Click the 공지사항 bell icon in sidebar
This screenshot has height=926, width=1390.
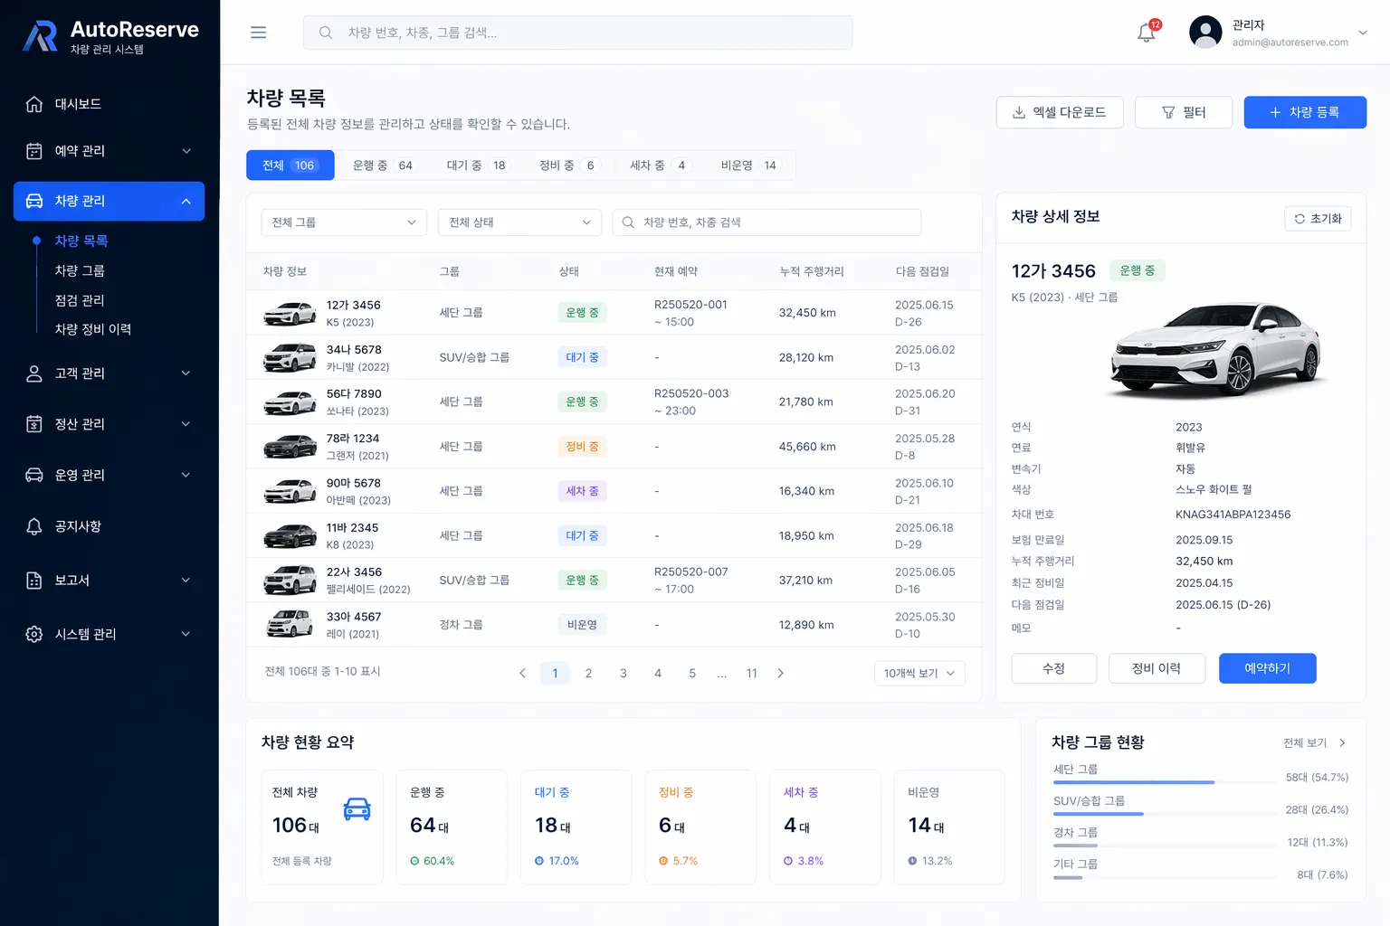34,526
